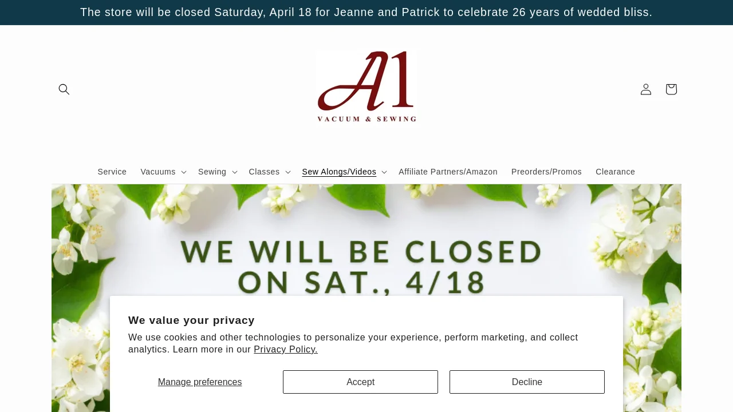Viewport: 733px width, 412px height.
Task: Expand the Vacuums menu chevron
Action: [x=183, y=172]
